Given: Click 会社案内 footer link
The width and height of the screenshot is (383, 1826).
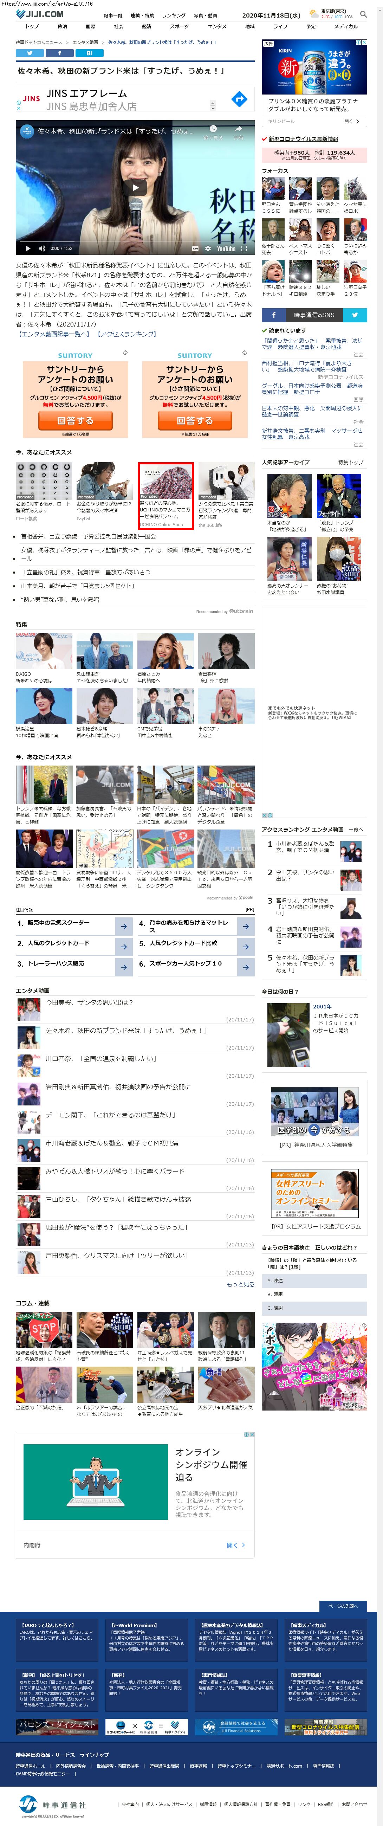Looking at the screenshot, I should click(130, 1804).
